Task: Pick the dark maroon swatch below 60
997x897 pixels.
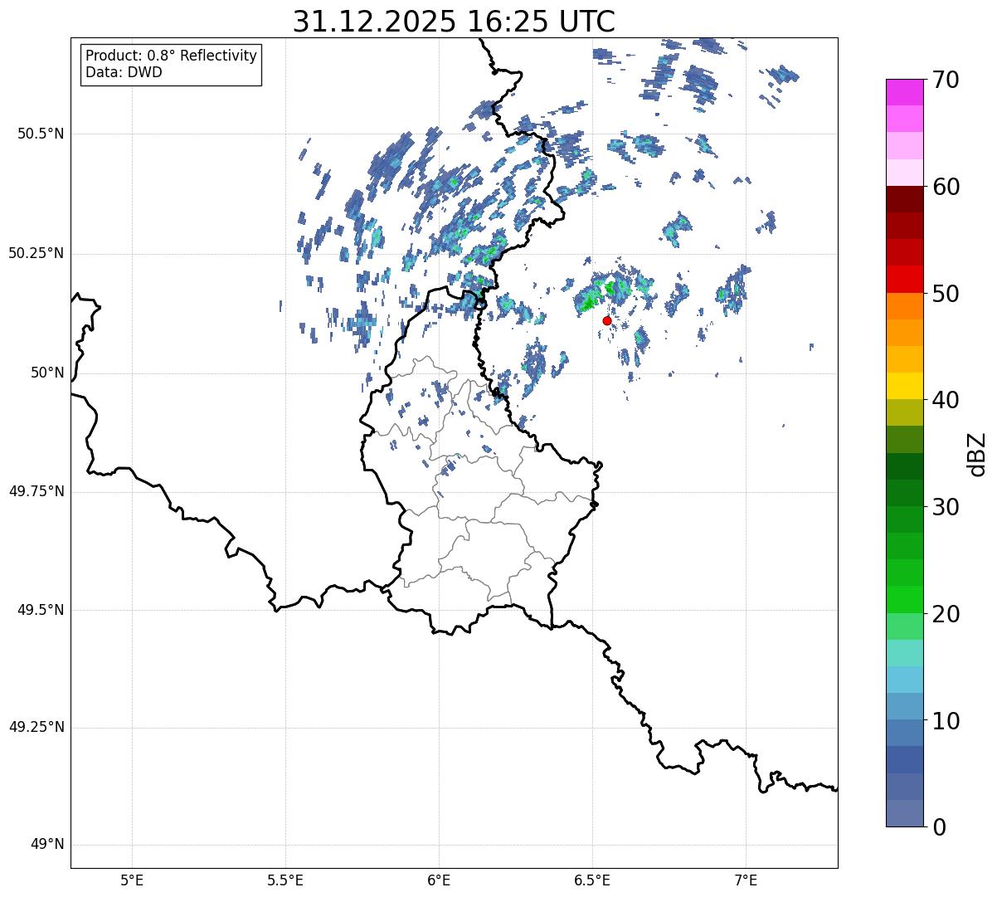Action: coord(904,199)
